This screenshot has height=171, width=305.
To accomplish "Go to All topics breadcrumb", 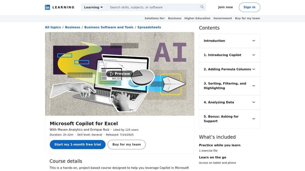I will pyautogui.click(x=53, y=27).
